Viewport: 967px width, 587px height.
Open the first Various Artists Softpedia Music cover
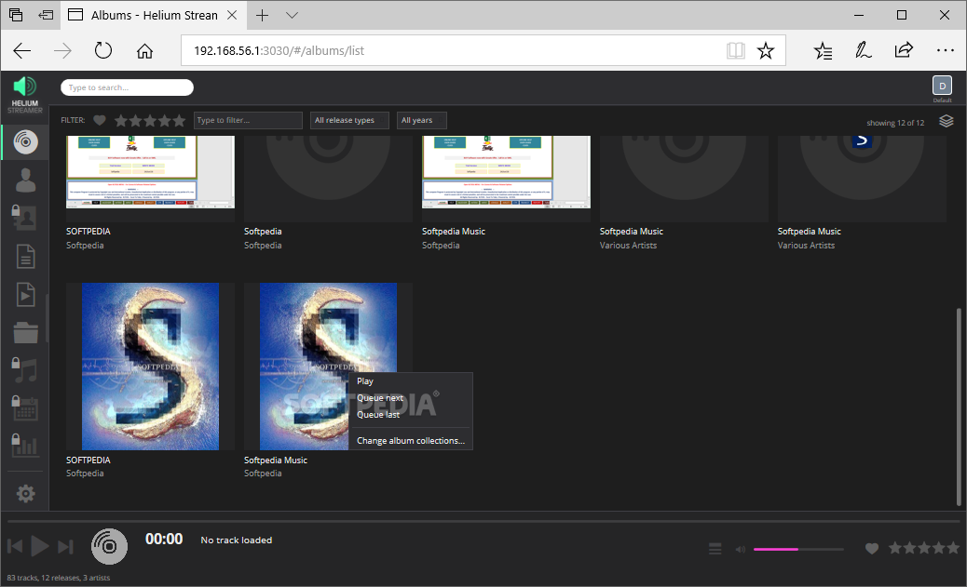[x=684, y=179]
